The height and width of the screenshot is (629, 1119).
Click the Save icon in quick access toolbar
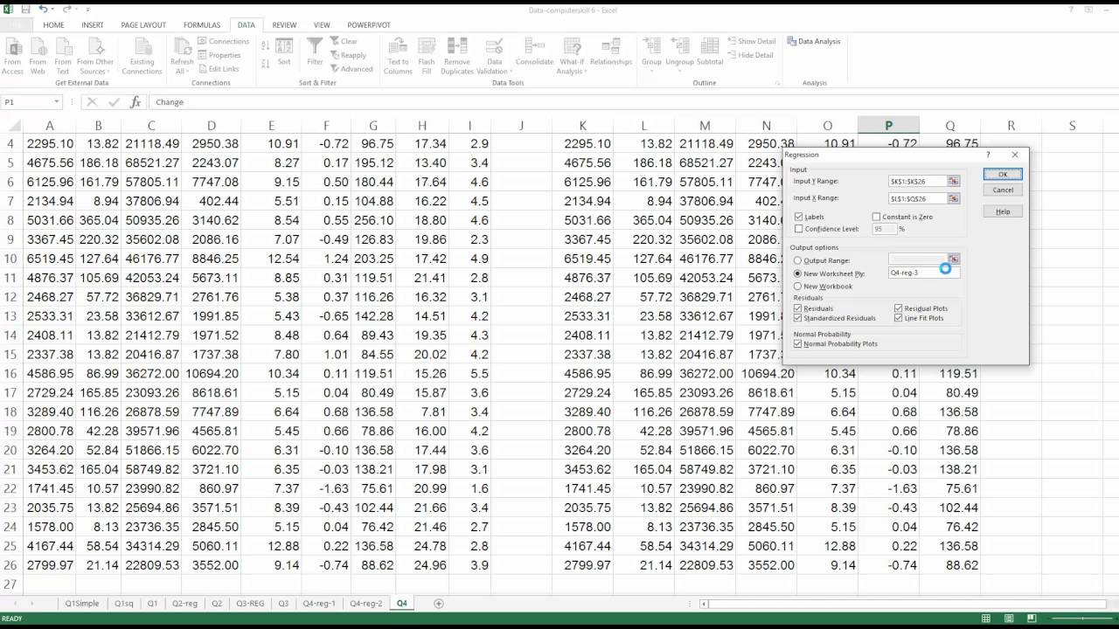click(24, 9)
